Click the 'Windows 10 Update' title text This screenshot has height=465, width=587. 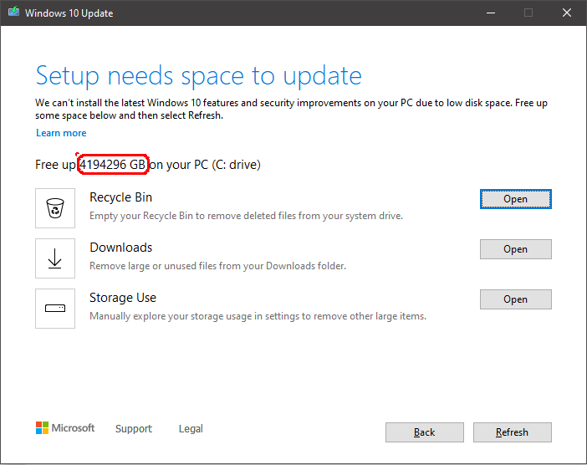tap(69, 13)
